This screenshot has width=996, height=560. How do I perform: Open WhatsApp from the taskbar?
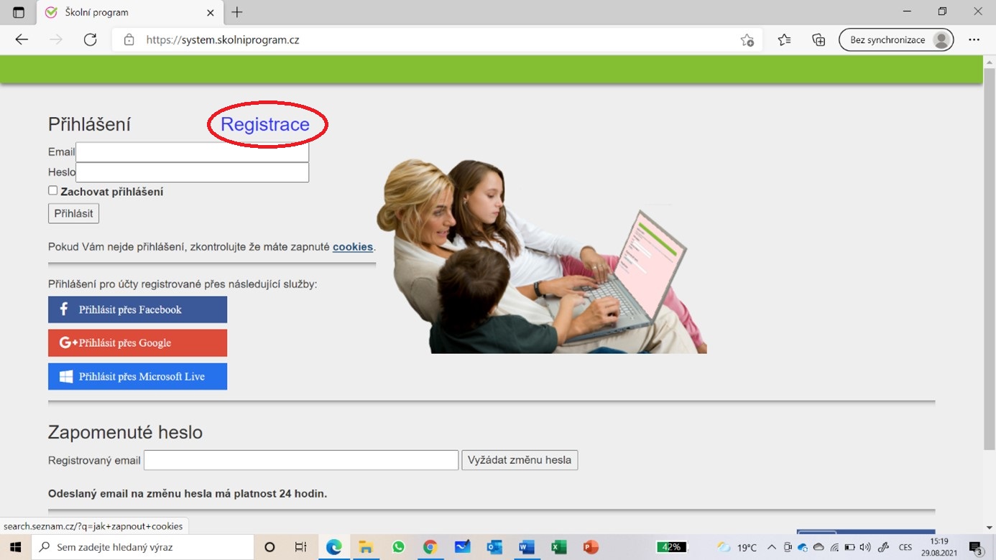click(x=398, y=547)
